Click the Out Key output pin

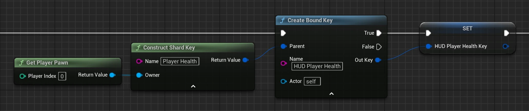click(x=378, y=60)
